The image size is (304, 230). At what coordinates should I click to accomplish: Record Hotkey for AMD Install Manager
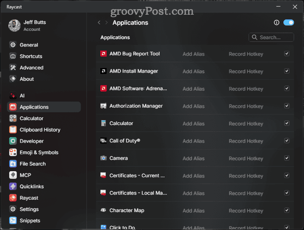coord(246,71)
